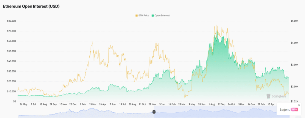Click the $2.00K price axis label

(x=294, y=86)
